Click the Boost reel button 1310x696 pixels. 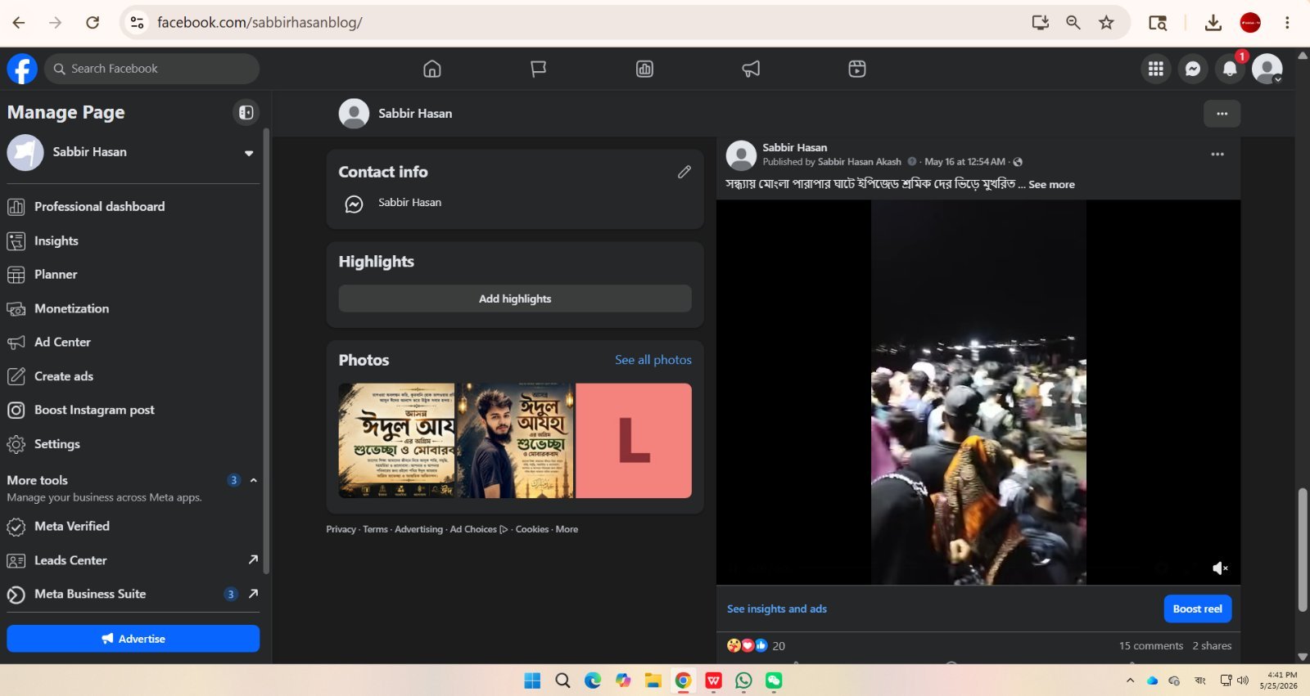(x=1198, y=608)
